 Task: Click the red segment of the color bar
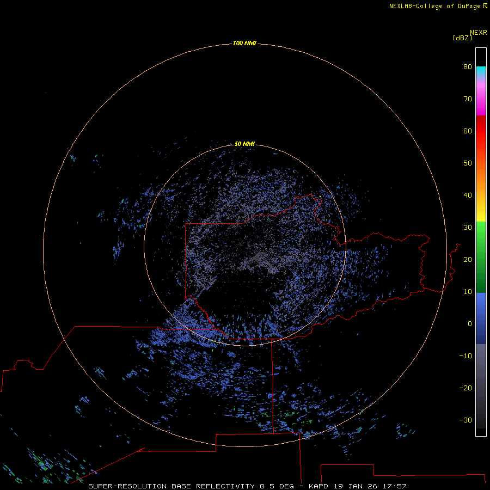pyautogui.click(x=481, y=131)
